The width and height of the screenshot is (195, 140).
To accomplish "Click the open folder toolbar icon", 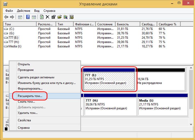I will point(59,17).
